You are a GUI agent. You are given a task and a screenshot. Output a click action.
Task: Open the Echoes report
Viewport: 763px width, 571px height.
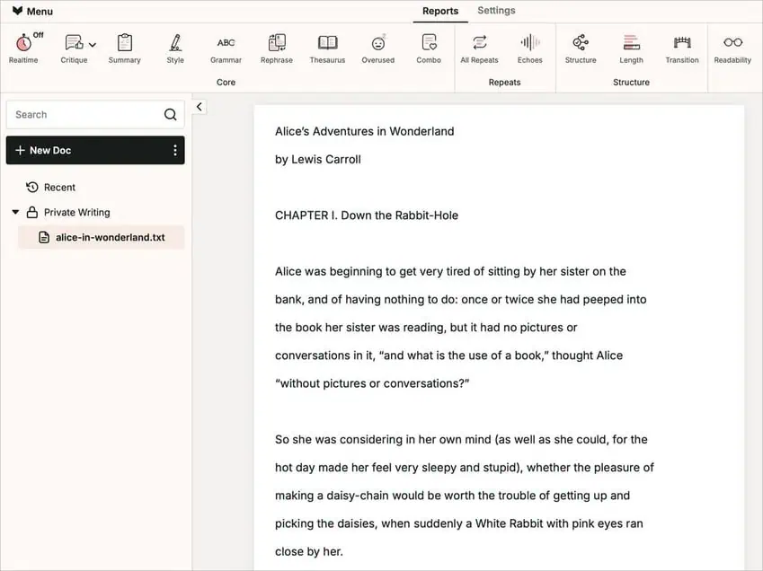click(529, 47)
